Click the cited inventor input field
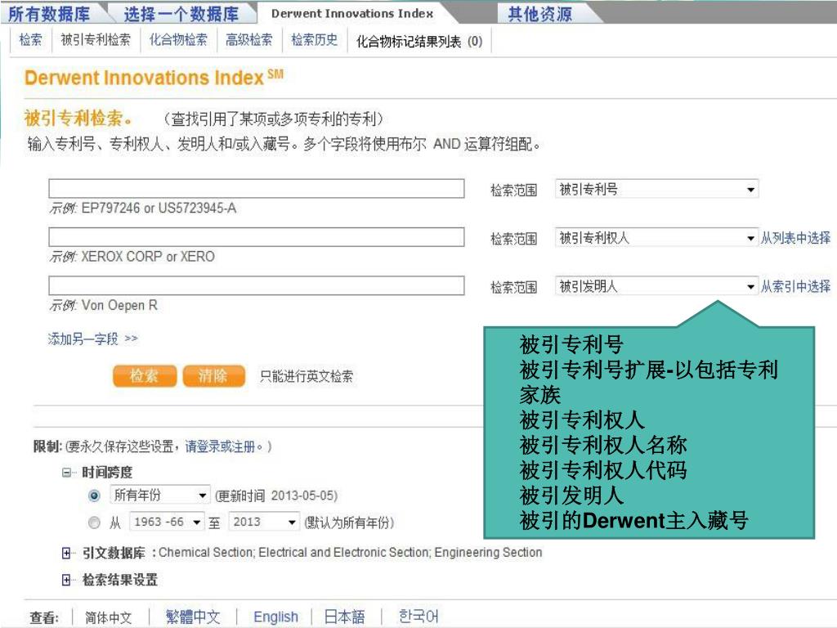837x628 pixels. click(x=256, y=285)
